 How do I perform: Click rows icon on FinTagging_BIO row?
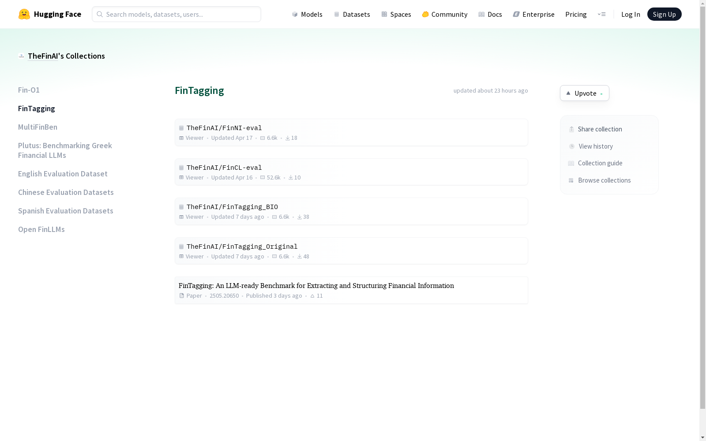pyautogui.click(x=274, y=217)
